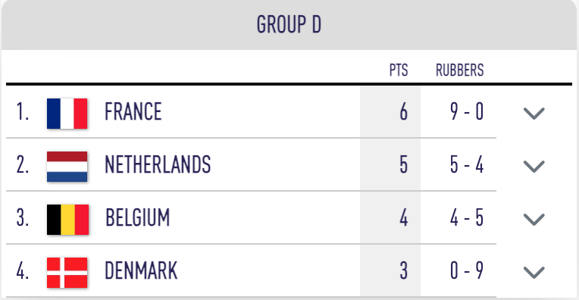The height and width of the screenshot is (300, 579).
Task: Click Netherlands' 5 - 4 rubbers score
Action: point(467,164)
